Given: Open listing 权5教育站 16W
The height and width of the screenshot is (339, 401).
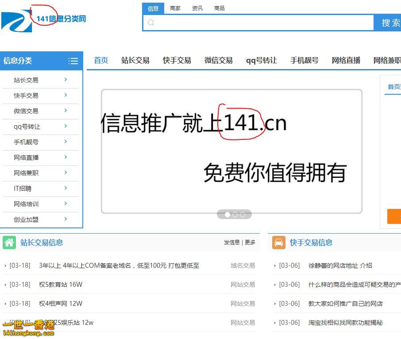Looking at the screenshot, I should [x=61, y=285].
